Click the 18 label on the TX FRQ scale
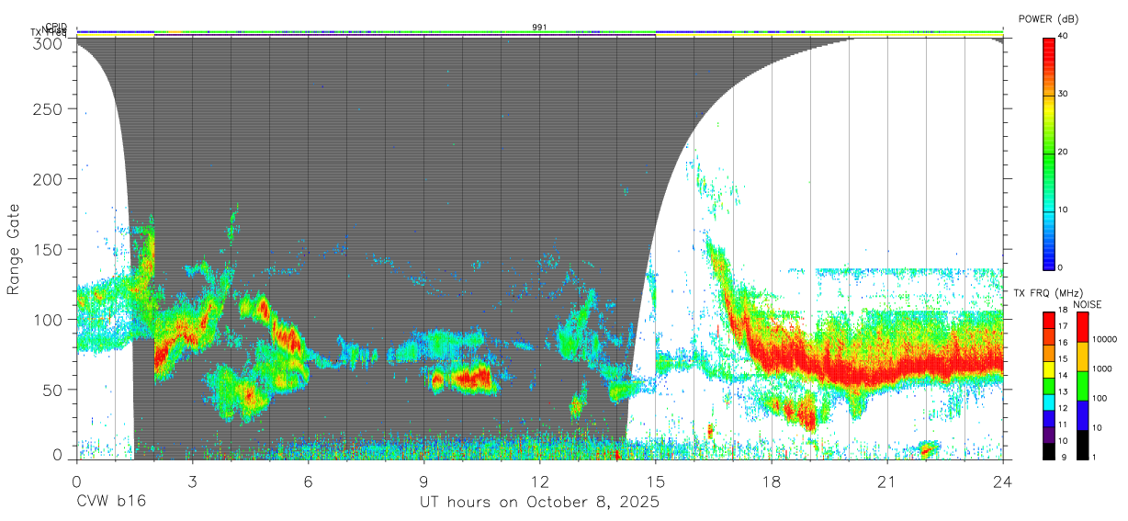The width and height of the screenshot is (1128, 521). (x=1063, y=311)
